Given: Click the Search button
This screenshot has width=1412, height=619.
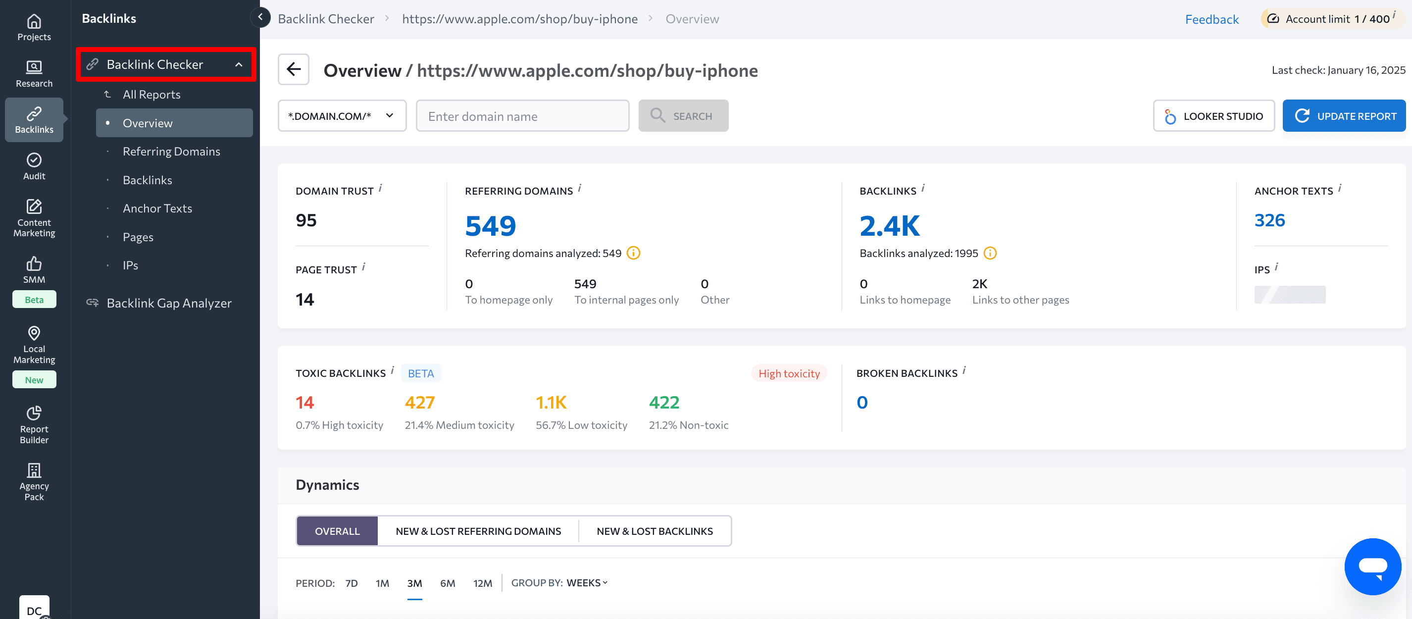Looking at the screenshot, I should pos(683,116).
